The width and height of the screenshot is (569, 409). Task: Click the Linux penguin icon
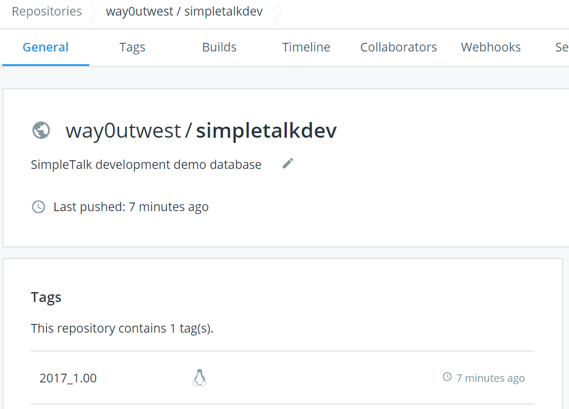click(199, 378)
